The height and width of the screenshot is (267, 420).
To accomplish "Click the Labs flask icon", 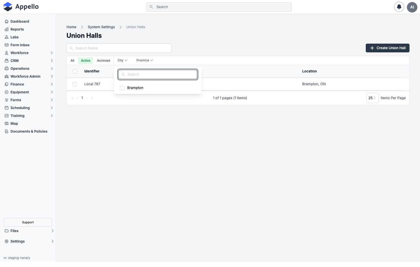I will (x=6, y=37).
